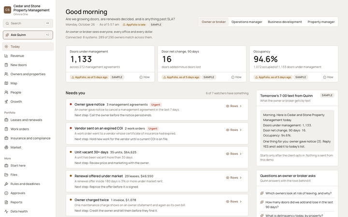Expand Owner charged twice chevron

point(241,202)
